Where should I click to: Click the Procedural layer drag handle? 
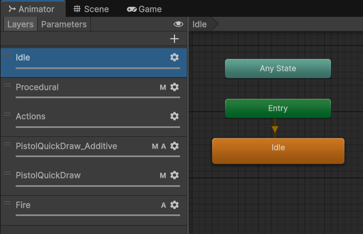(x=7, y=85)
